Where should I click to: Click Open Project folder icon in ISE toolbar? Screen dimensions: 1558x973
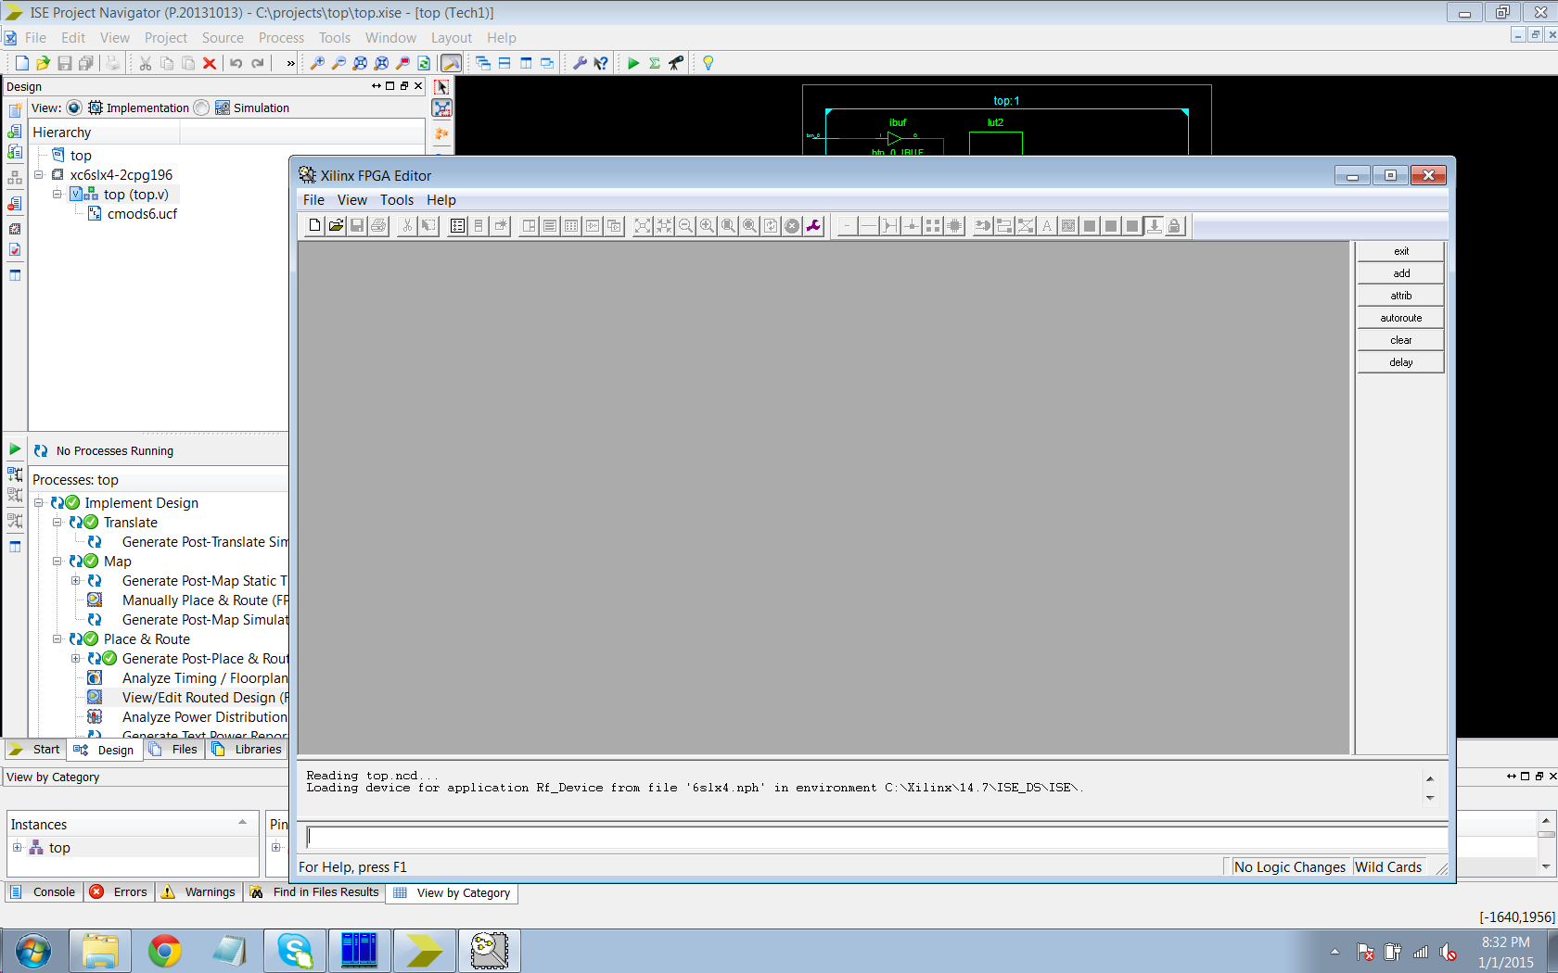[43, 63]
